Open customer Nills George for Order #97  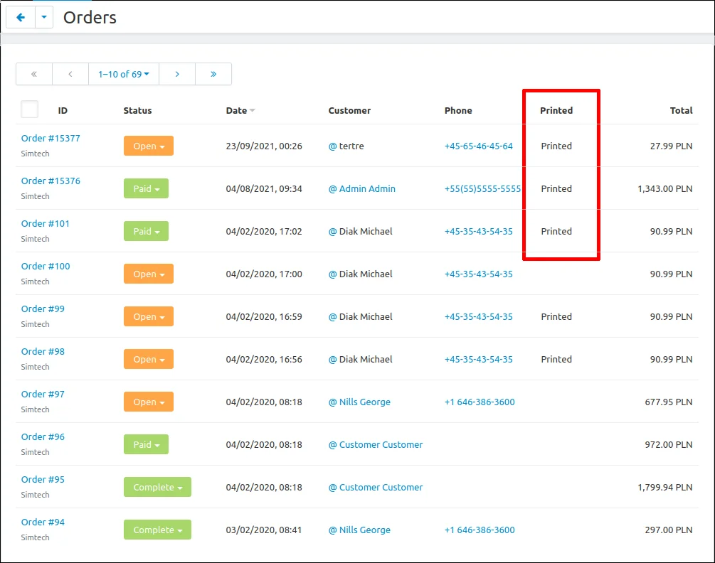[x=364, y=402]
